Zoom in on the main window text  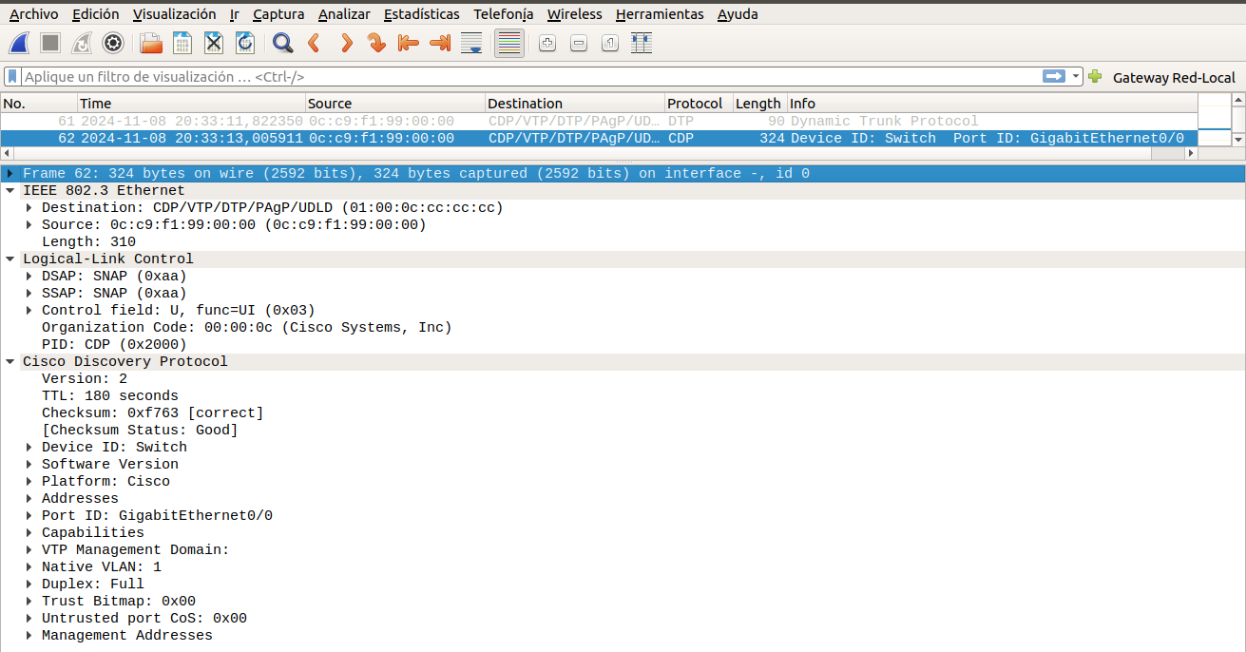coord(547,43)
